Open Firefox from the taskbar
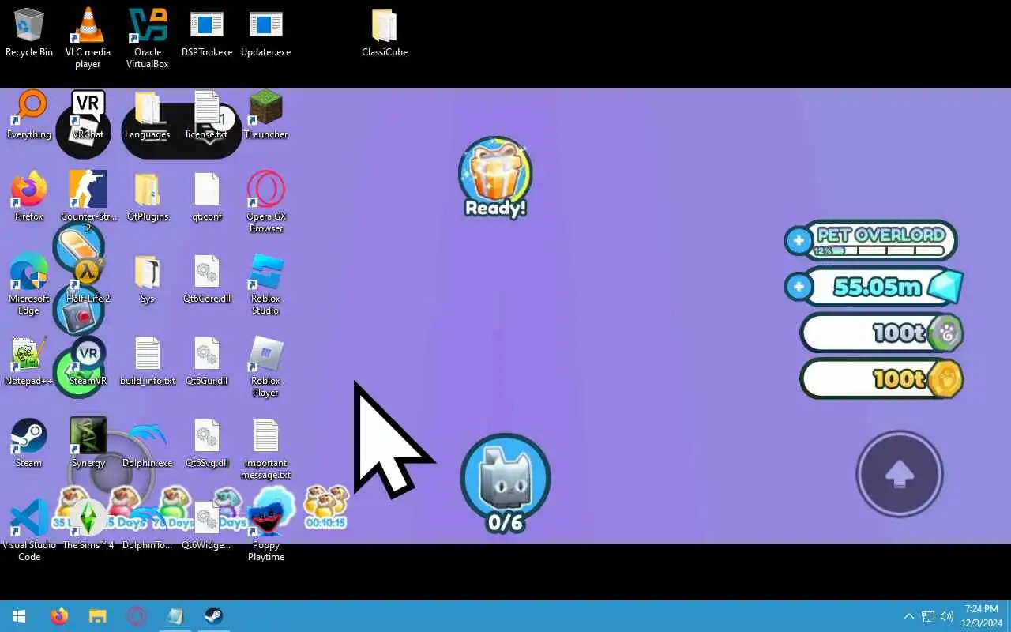The width and height of the screenshot is (1011, 632). [x=59, y=616]
